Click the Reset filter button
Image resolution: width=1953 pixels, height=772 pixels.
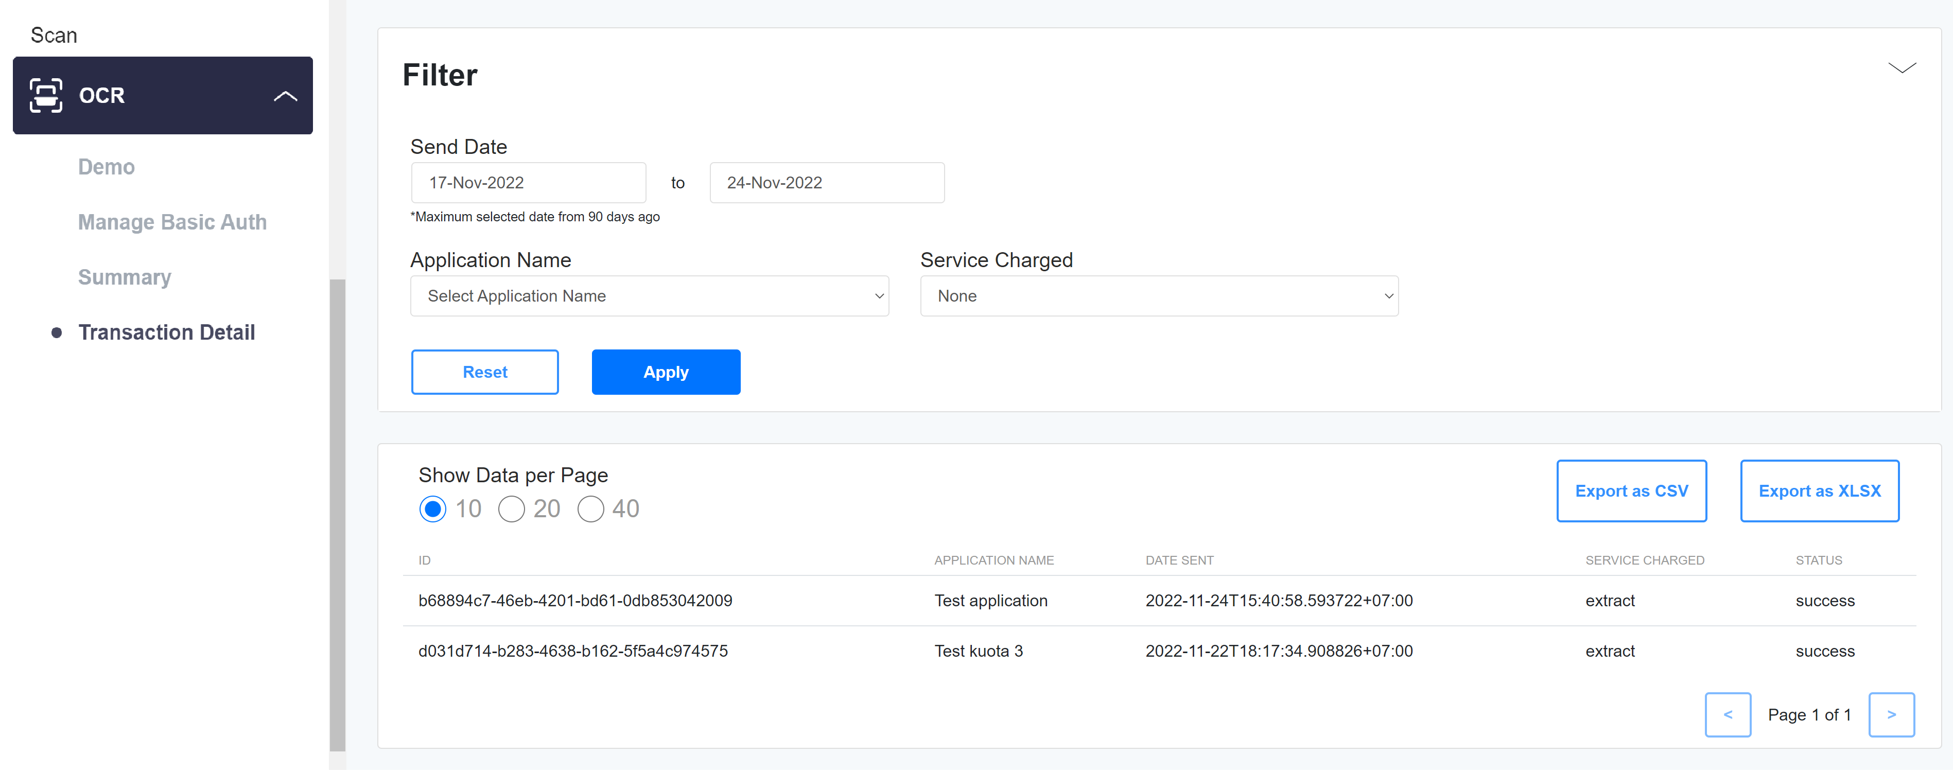484,372
